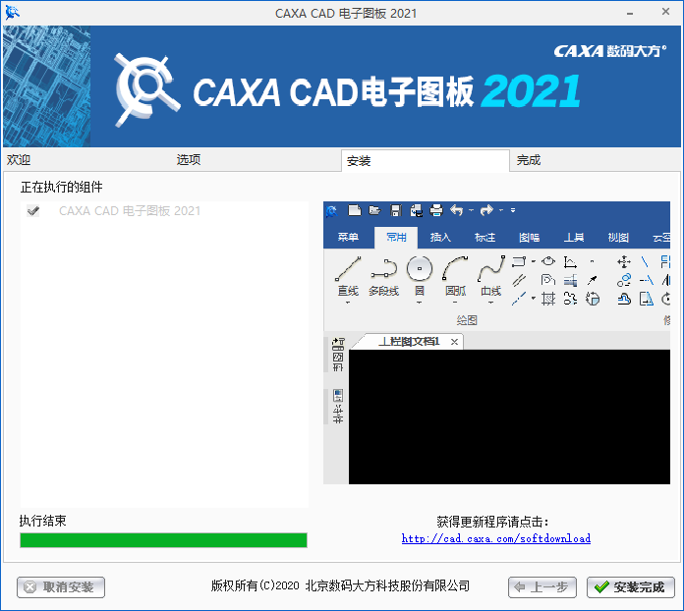
Task: Click the print icon in quick toolbar
Action: click(436, 210)
